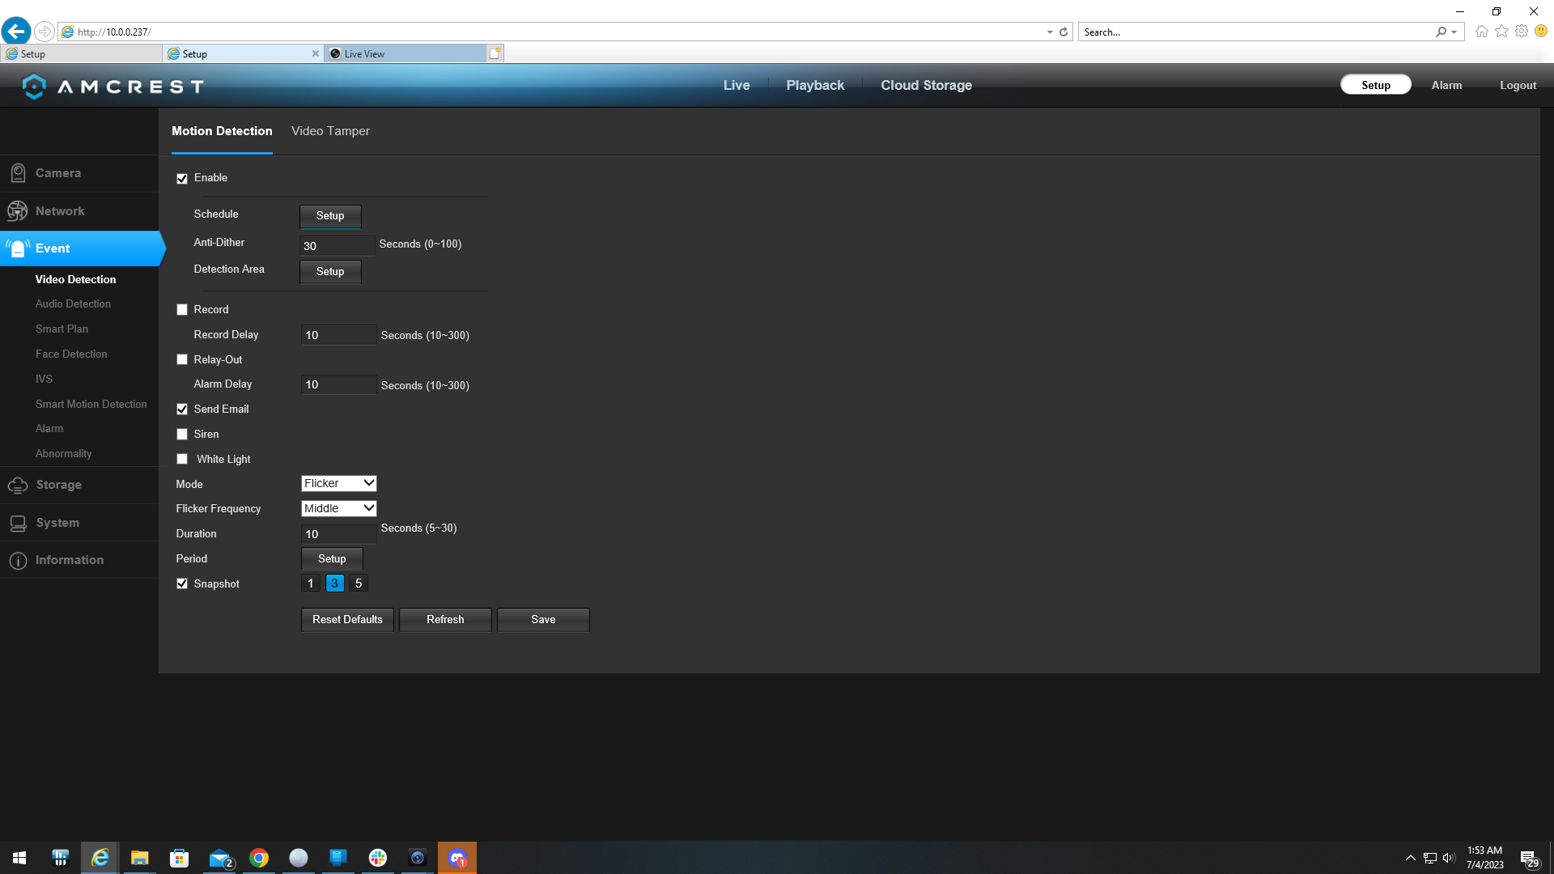Open the Mode dropdown set to Flicker
1554x874 pixels.
pyautogui.click(x=339, y=484)
